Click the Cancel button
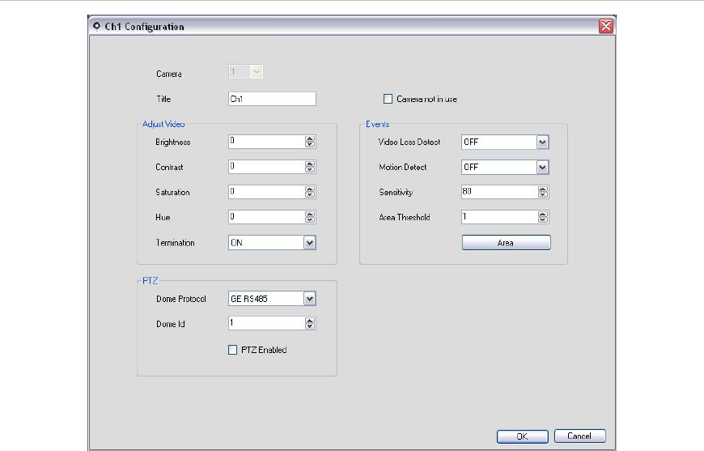Screen dimensions: 704x451 tap(579, 436)
